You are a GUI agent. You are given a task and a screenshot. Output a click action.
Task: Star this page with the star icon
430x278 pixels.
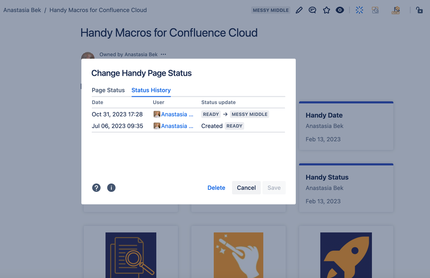326,10
